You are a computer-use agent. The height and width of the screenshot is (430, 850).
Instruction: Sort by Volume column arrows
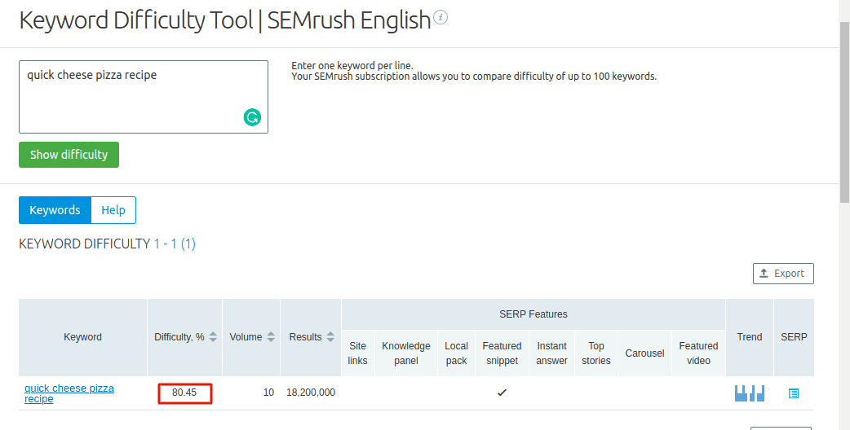pos(271,337)
